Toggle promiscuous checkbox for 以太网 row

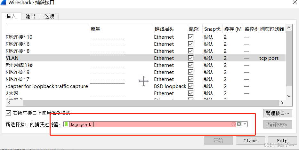click(x=191, y=93)
